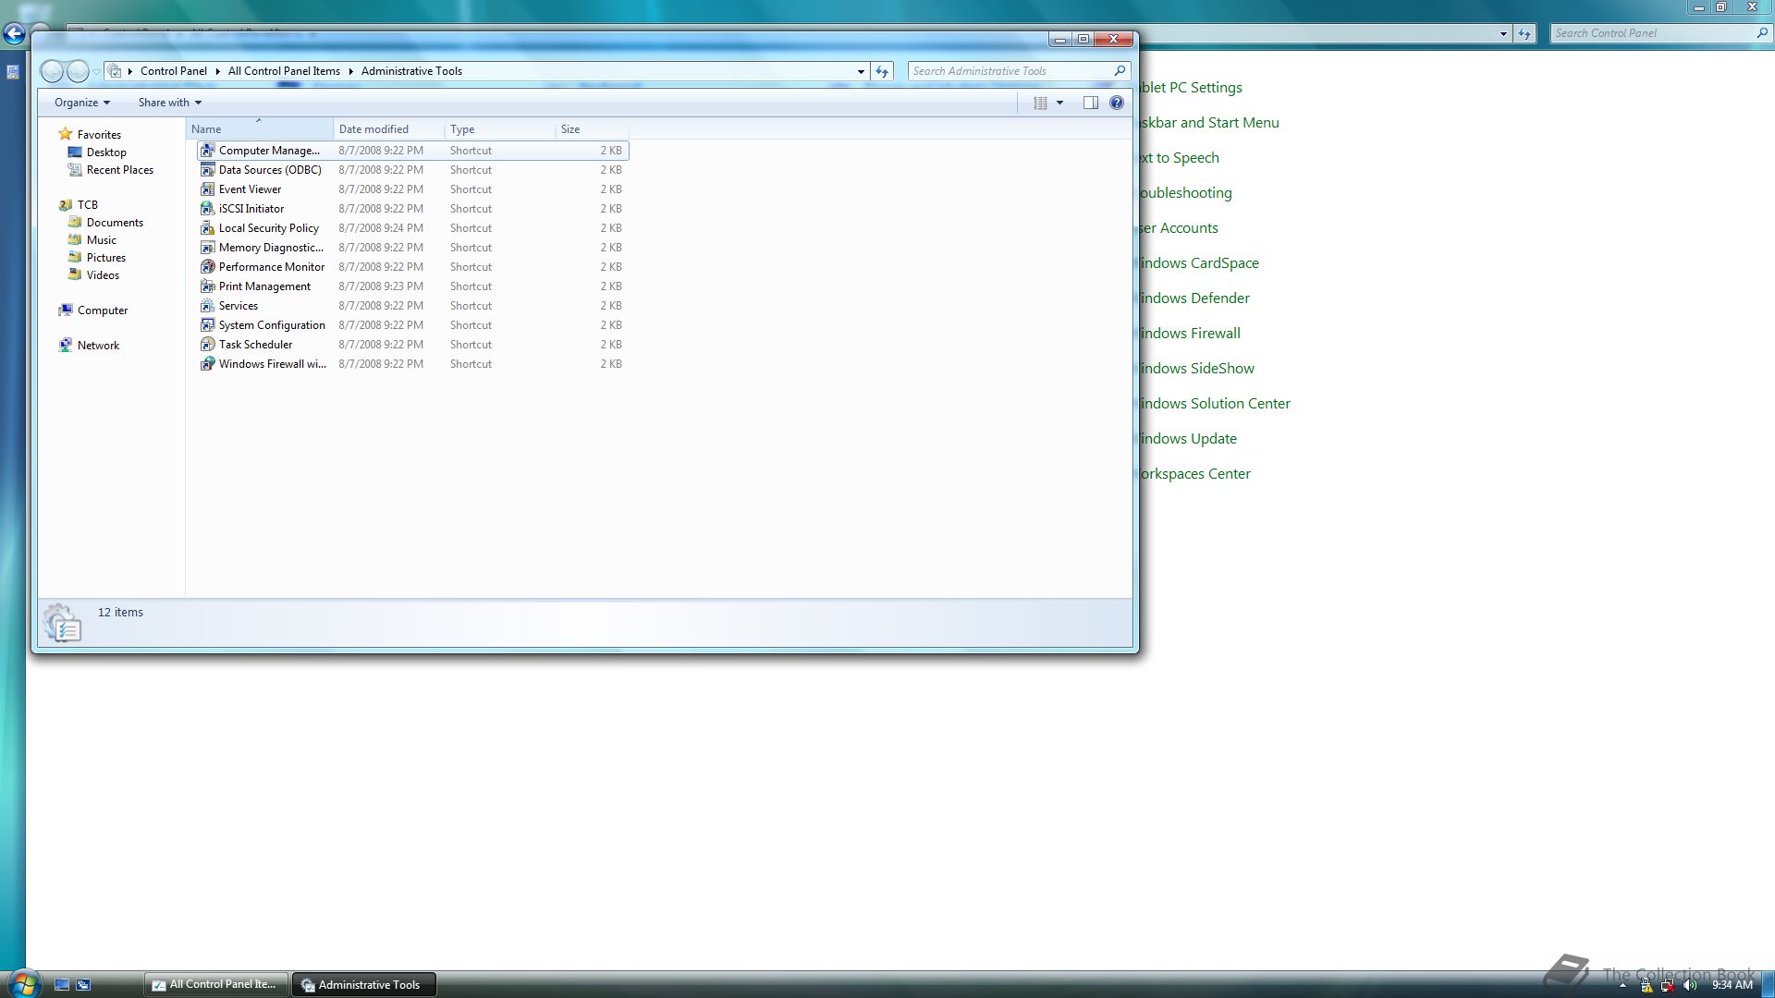
Task: Select the Memory Diagnostic shortcut icon
Action: 208,248
